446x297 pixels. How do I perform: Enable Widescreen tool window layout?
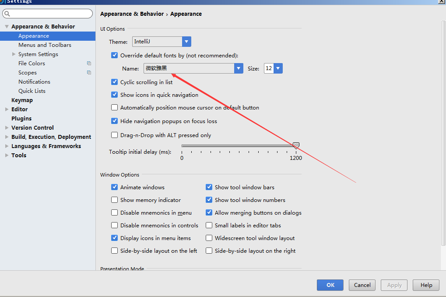[209, 238]
